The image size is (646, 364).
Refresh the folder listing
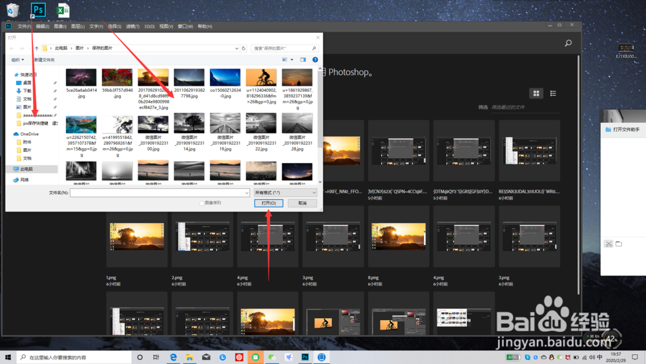pyautogui.click(x=244, y=48)
